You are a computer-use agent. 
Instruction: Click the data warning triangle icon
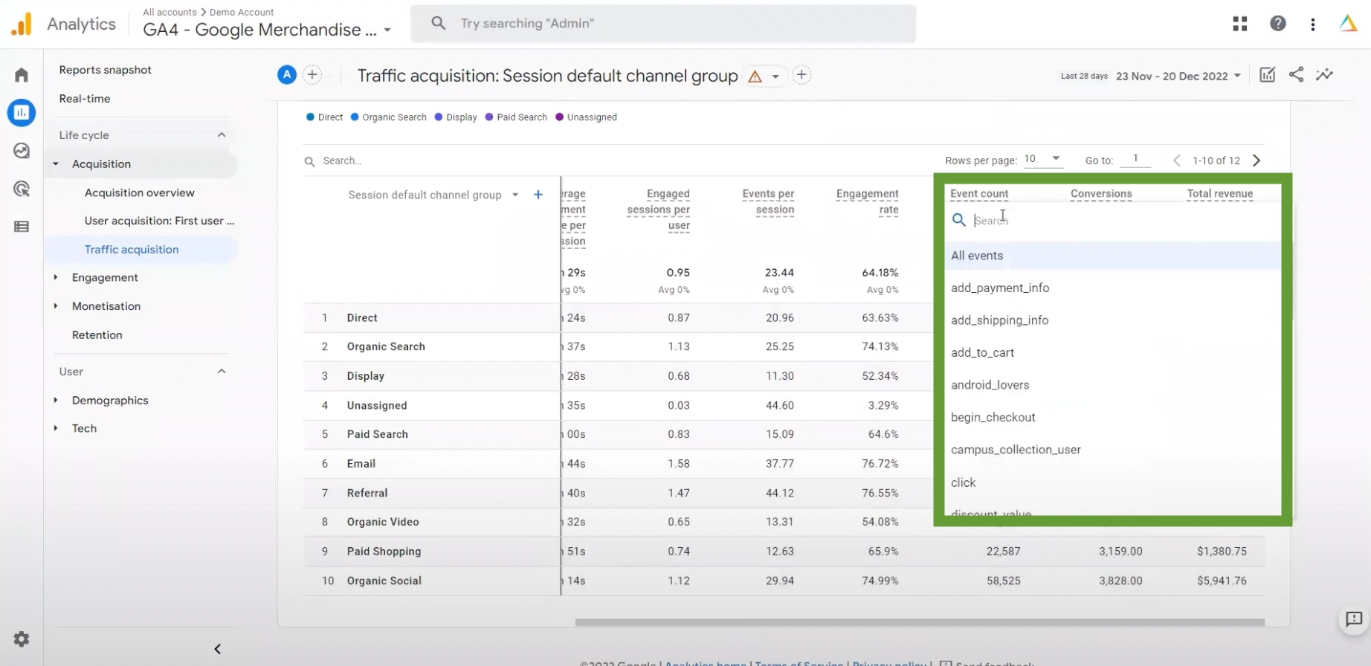tap(755, 76)
